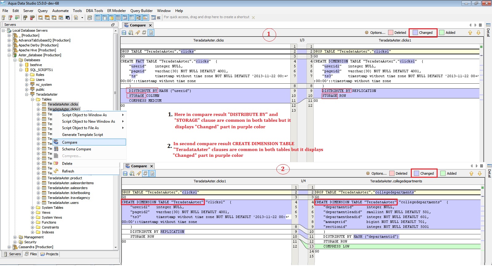
Task: Toggle the highlighted page-view button in clicks/clicks1 toolbar
Action: [151, 33]
